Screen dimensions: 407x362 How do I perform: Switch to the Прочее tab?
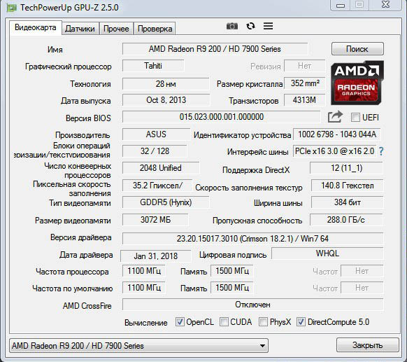pyautogui.click(x=116, y=29)
